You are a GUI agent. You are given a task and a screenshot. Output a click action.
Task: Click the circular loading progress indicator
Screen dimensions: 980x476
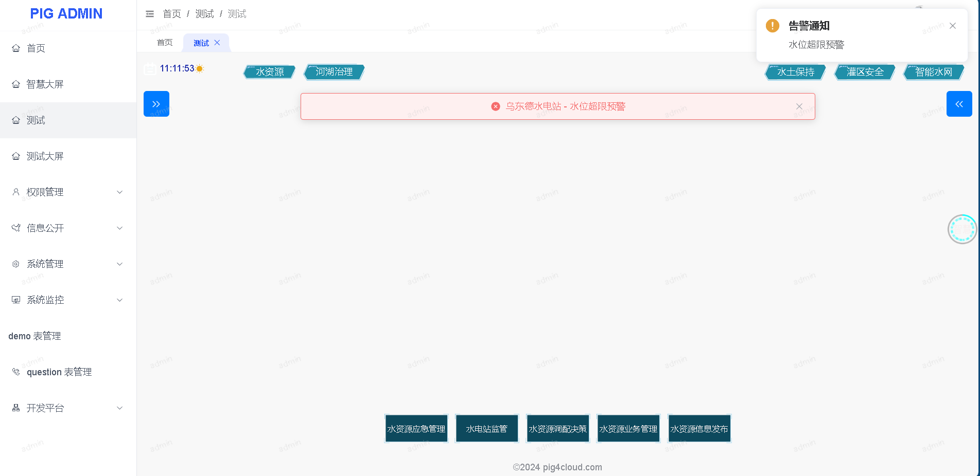962,229
